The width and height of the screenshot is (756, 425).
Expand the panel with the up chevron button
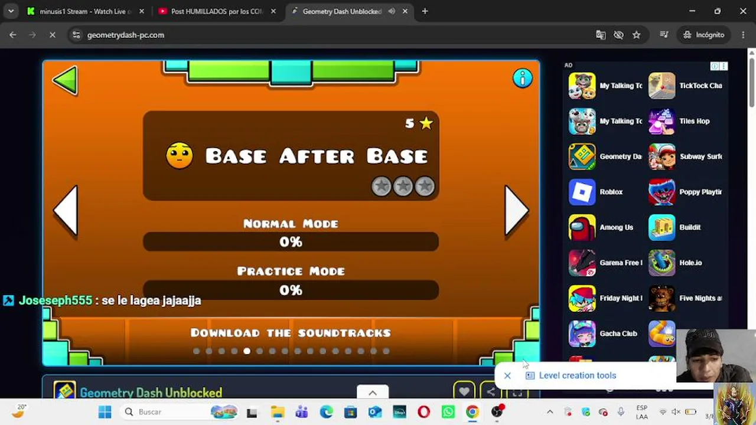tap(373, 393)
